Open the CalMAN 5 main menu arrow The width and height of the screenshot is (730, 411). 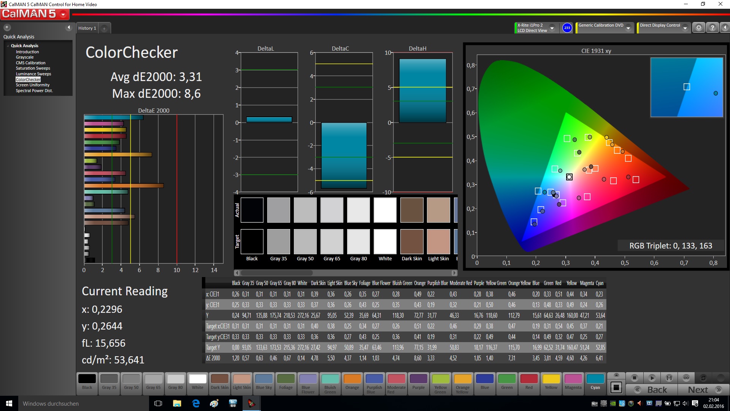63,14
